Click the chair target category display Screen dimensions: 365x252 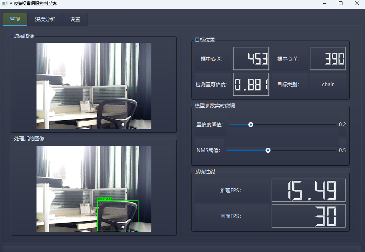[x=327, y=84]
